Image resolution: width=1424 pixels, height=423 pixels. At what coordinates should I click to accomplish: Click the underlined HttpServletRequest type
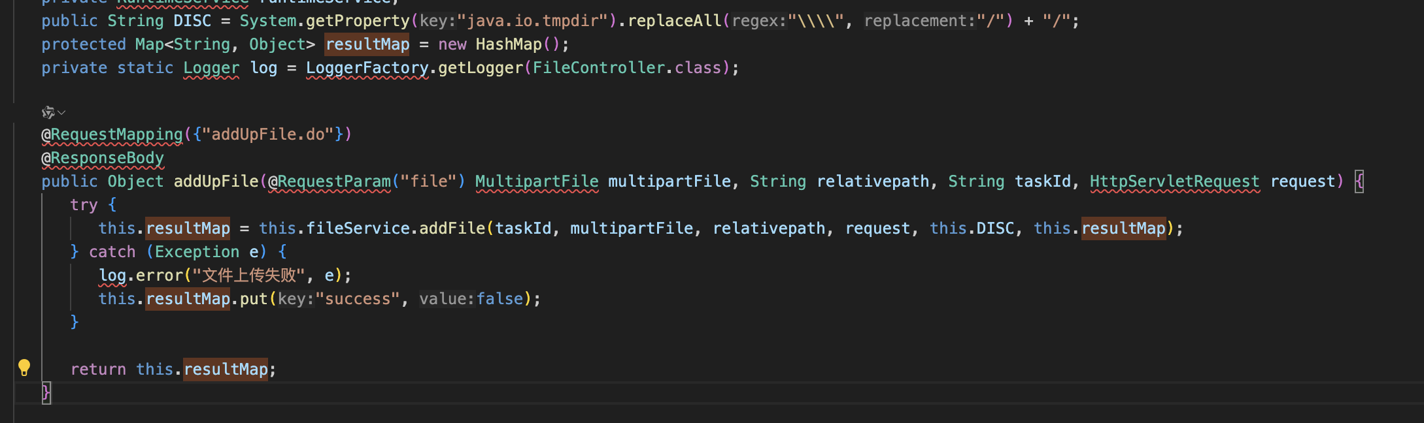(1174, 181)
